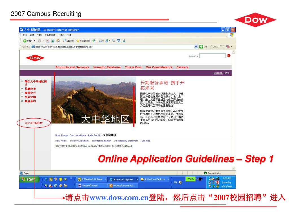
Task: Click the language bar help icon
Action: click(x=180, y=182)
